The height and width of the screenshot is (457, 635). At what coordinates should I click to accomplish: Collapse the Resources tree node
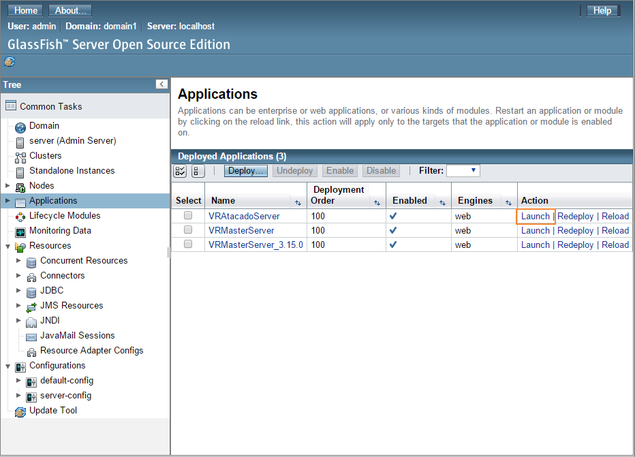(7, 246)
